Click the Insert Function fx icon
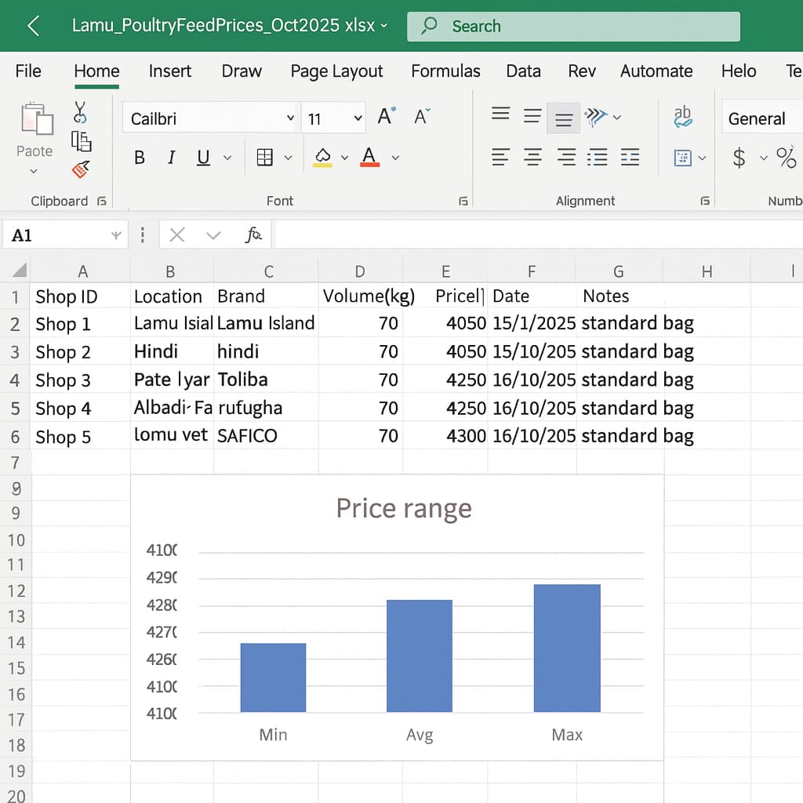The image size is (803, 803). [x=253, y=234]
